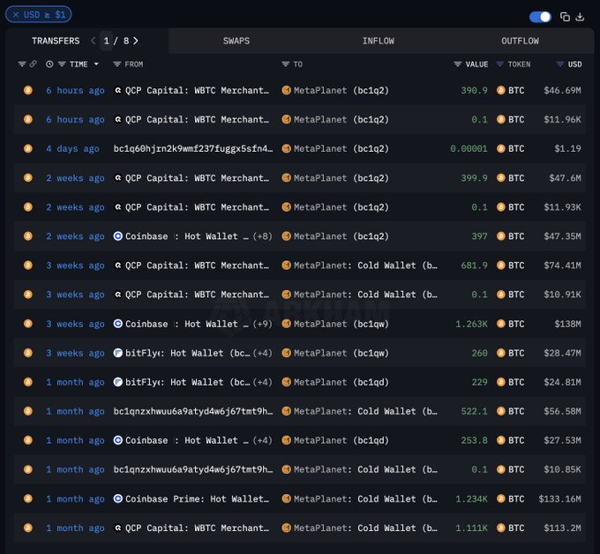Viewport: 600px width, 554px height.
Task: Click MetaPlanet logo in $113.2M row
Action: 286,528
